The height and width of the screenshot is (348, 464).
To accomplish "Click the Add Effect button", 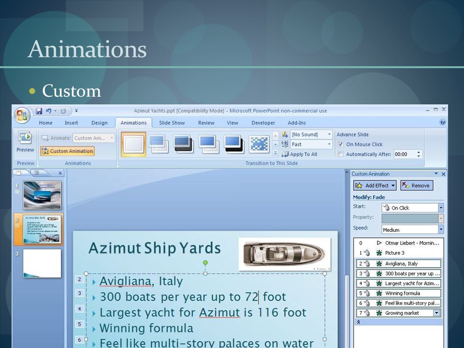I will pos(375,186).
